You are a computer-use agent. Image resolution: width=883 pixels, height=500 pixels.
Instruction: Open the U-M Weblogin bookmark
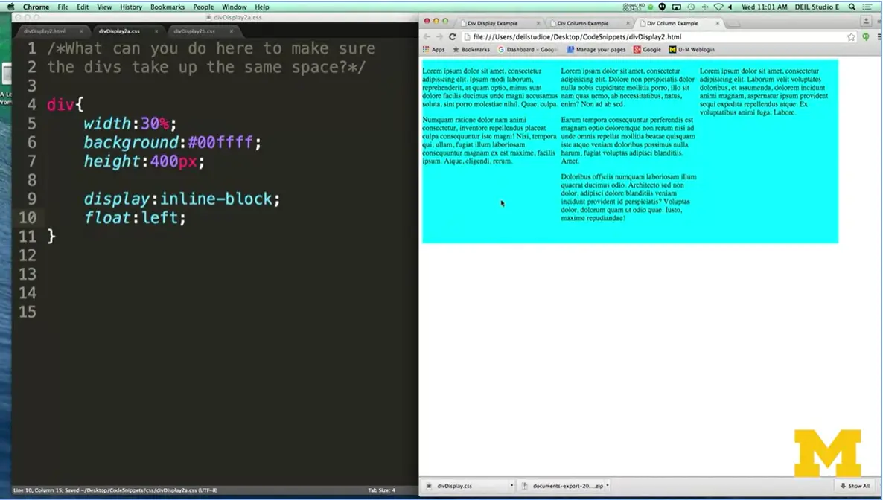(x=692, y=50)
